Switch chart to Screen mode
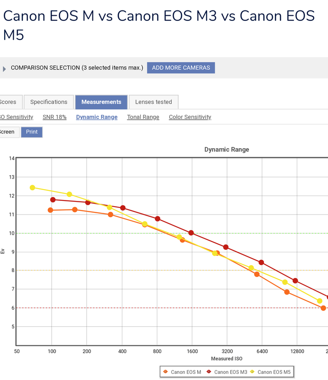This screenshot has height=380, width=328. click(9, 132)
